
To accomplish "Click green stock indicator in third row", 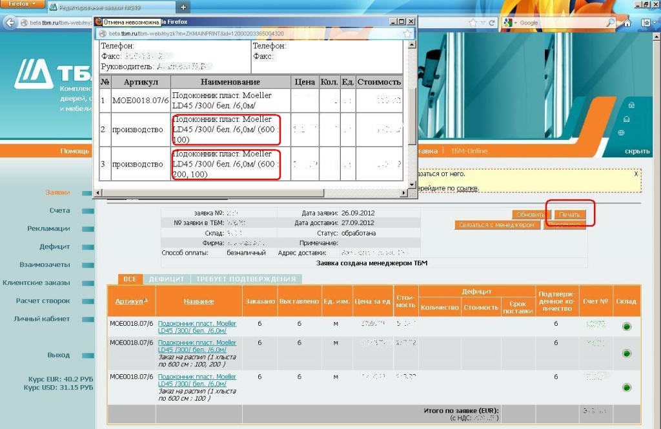I will point(627,388).
